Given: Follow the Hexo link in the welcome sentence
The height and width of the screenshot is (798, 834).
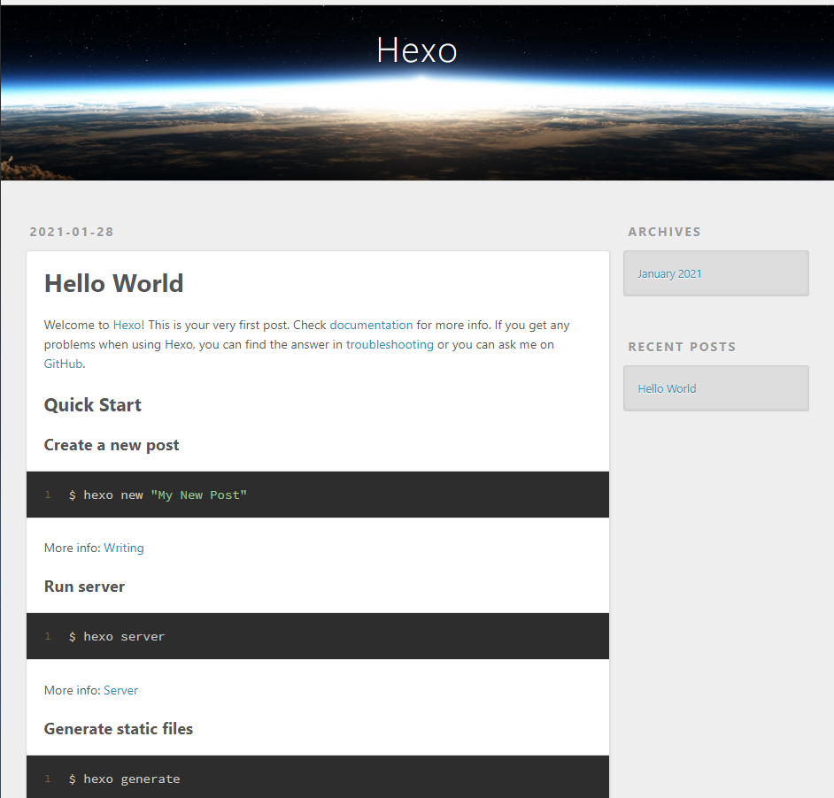Looking at the screenshot, I should click(127, 325).
